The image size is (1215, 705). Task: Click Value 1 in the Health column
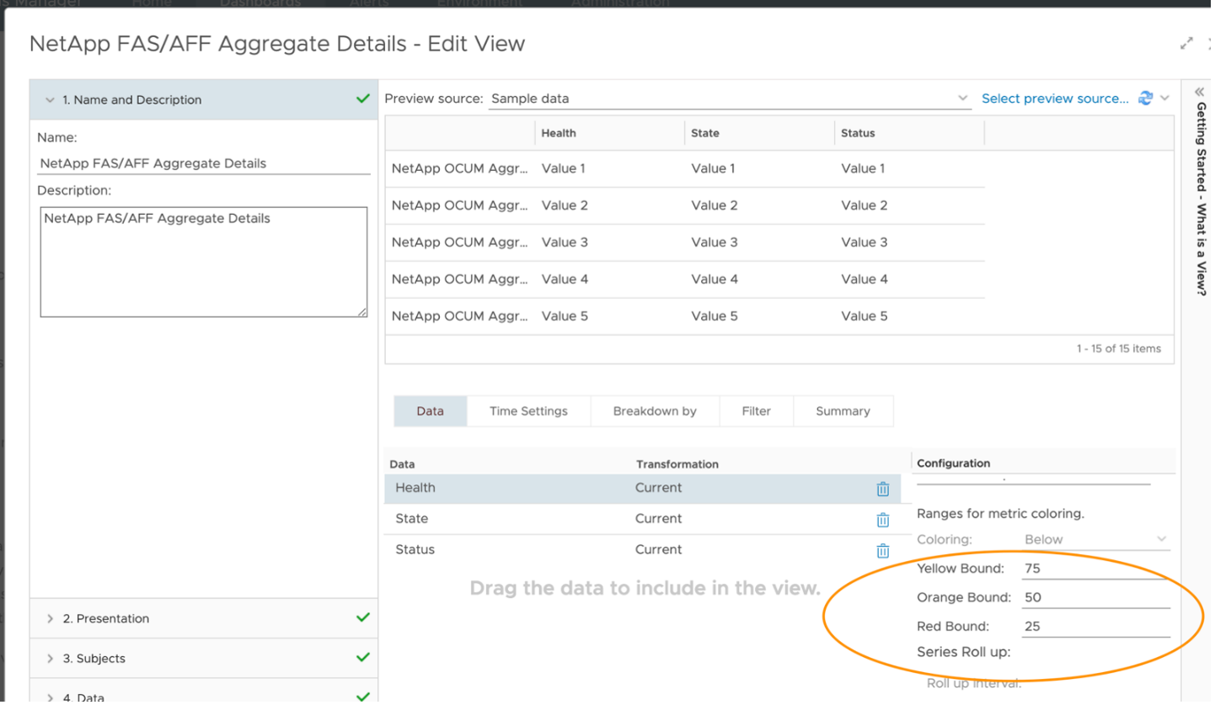[565, 168]
